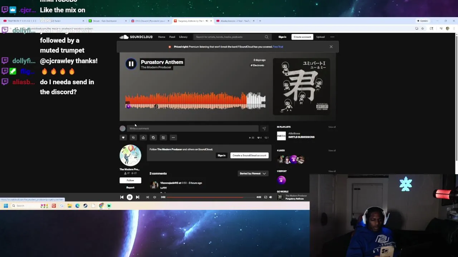Open Vizzonejack410 commenter profile
This screenshot has height=257, width=458.
click(170, 183)
